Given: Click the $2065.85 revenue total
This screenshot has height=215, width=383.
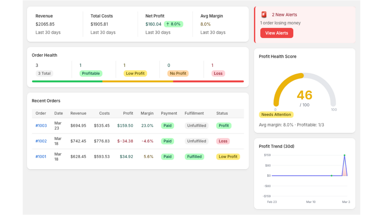Looking at the screenshot, I should 45,24.
